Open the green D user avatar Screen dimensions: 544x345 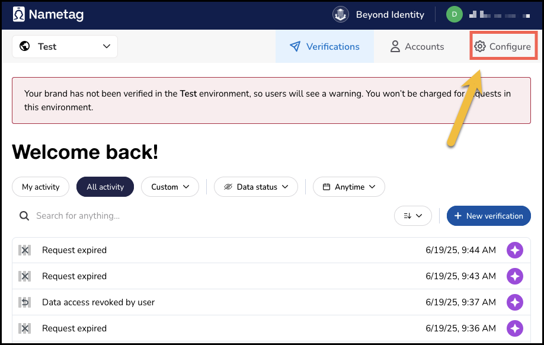click(454, 15)
